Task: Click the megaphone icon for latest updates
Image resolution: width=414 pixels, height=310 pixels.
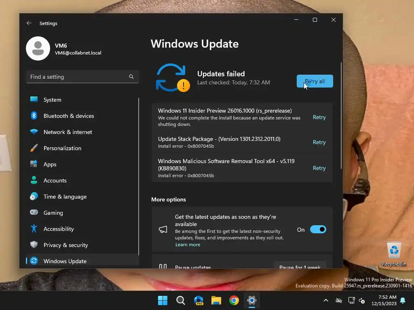Action: tap(163, 229)
